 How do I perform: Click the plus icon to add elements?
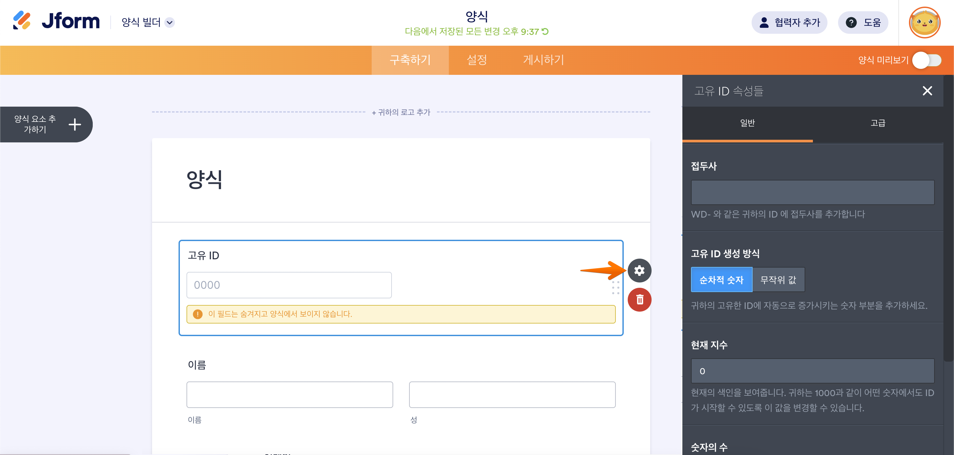pos(75,125)
